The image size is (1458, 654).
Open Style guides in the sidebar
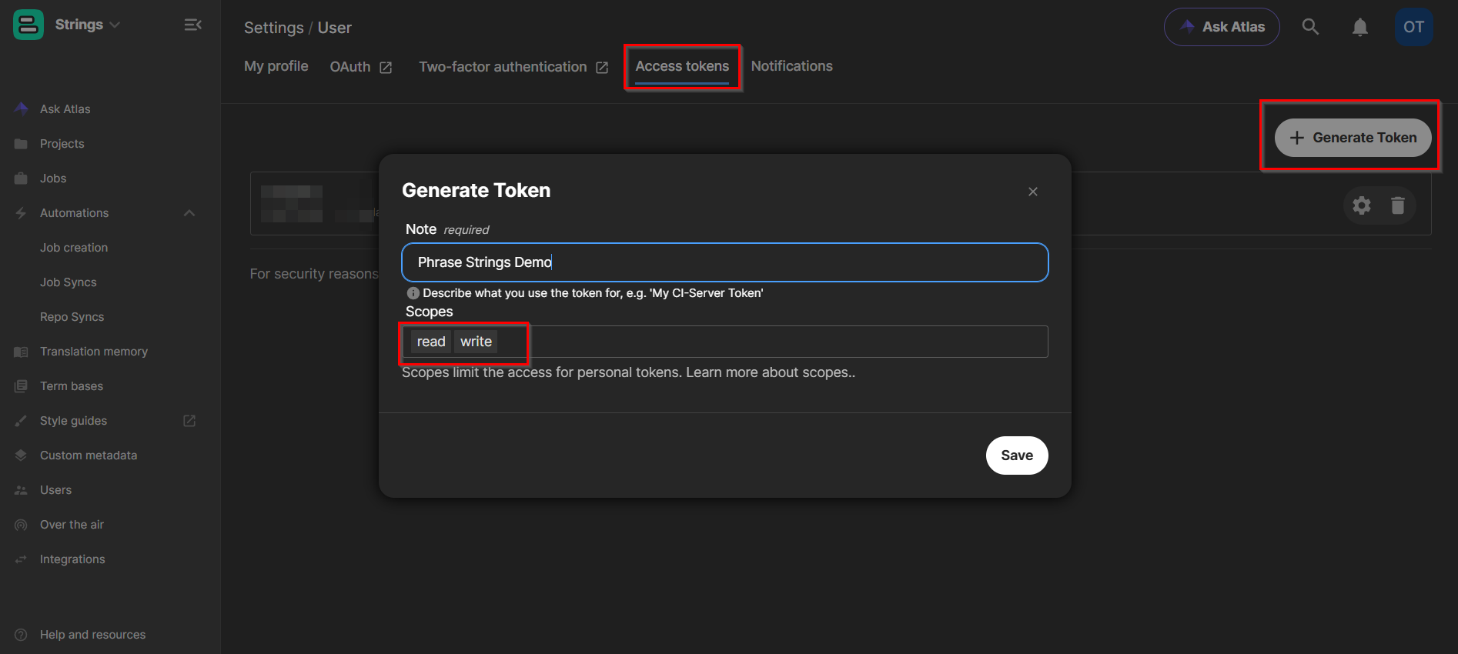(x=73, y=421)
